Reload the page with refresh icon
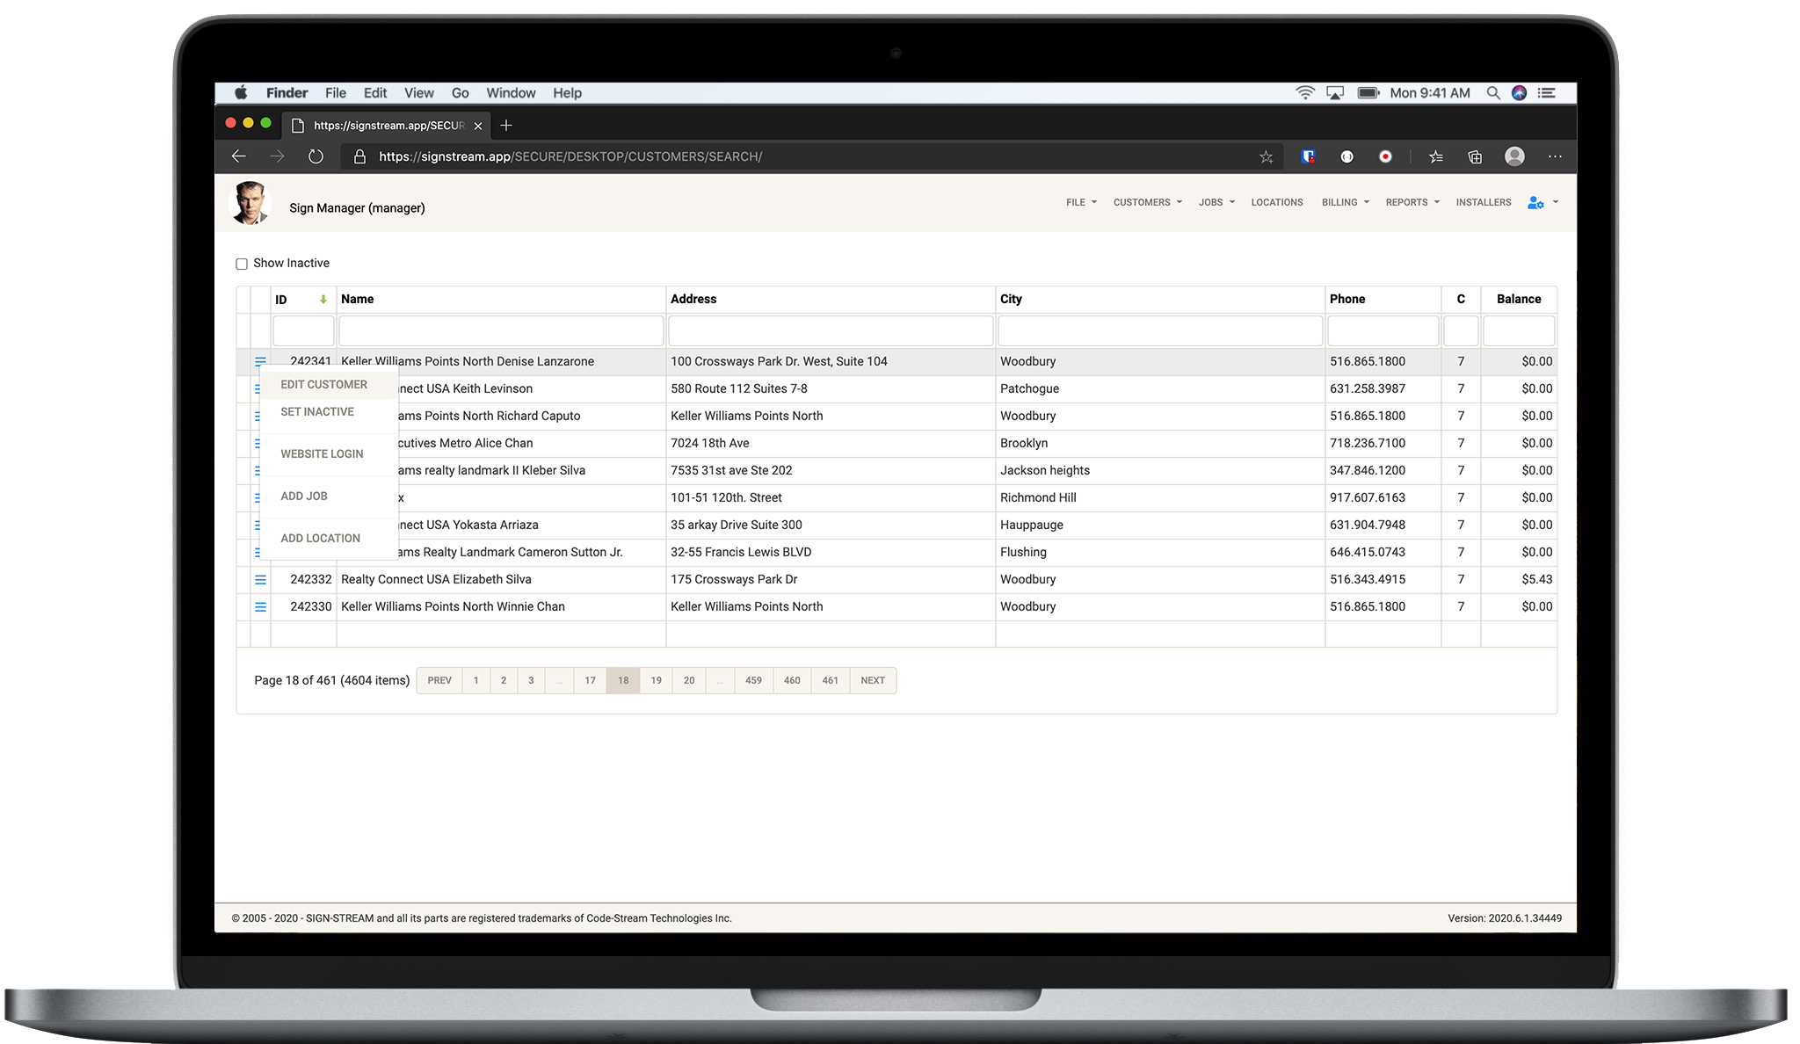 tap(316, 156)
